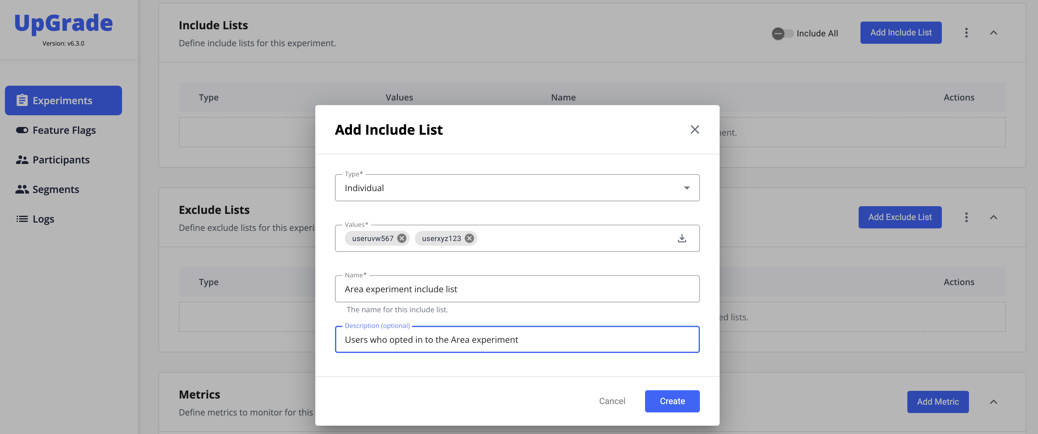
Task: Click the Feature Flags sidebar icon
Action: pos(22,130)
